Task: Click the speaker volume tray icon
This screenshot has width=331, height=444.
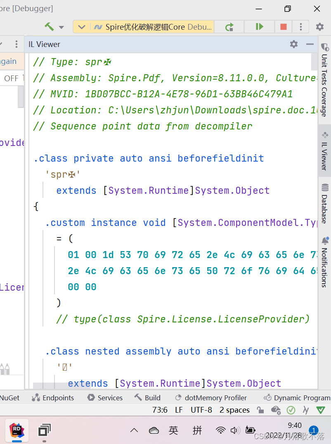Action: coord(235,430)
